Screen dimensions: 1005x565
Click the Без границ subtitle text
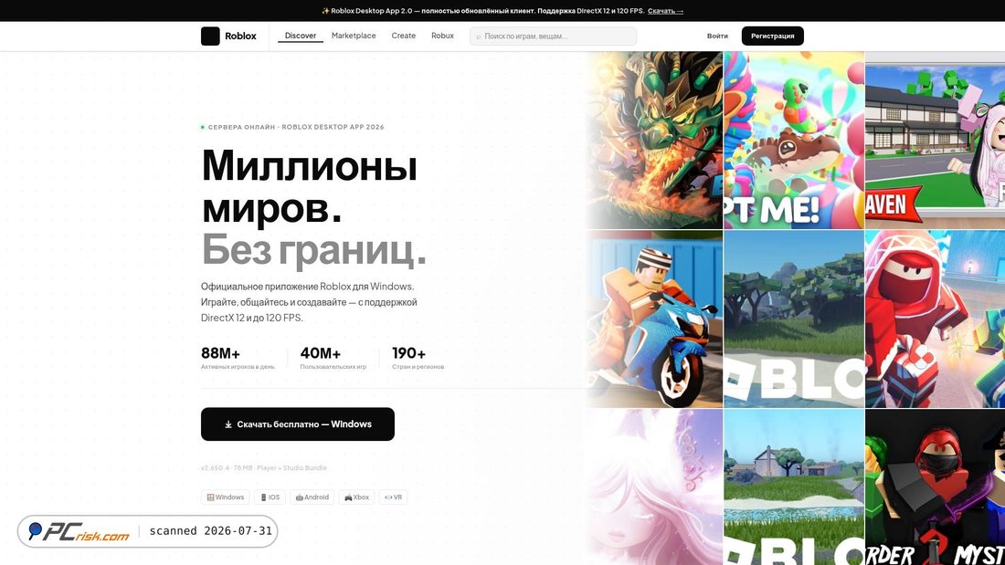314,248
